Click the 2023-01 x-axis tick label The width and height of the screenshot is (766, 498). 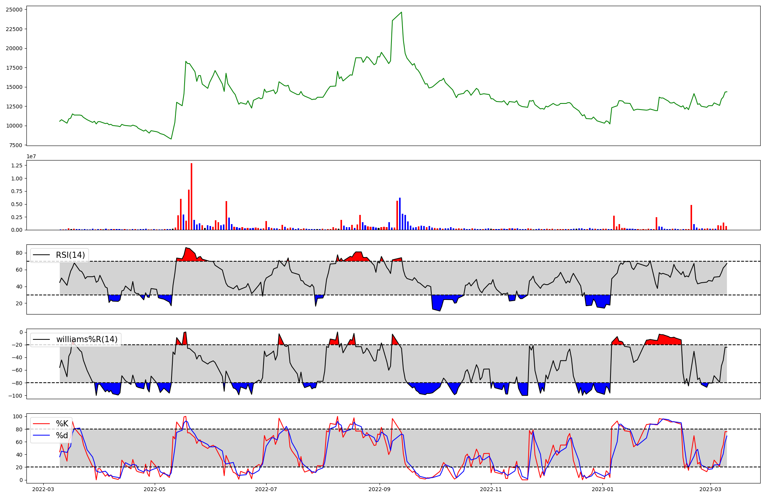[x=603, y=489]
